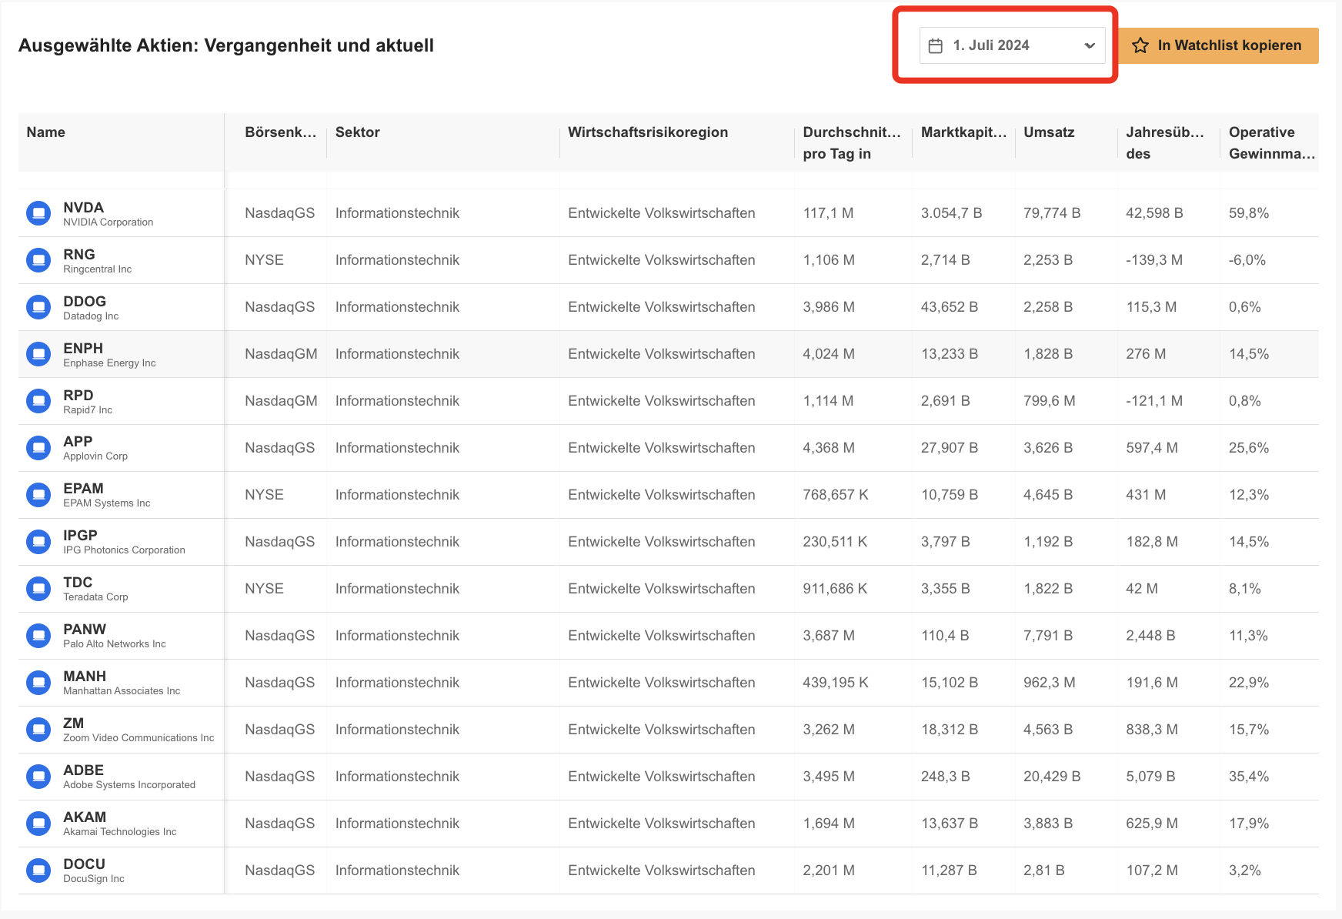Open the ZM ticker link
Screen dimensions: 1342x919
[73, 724]
